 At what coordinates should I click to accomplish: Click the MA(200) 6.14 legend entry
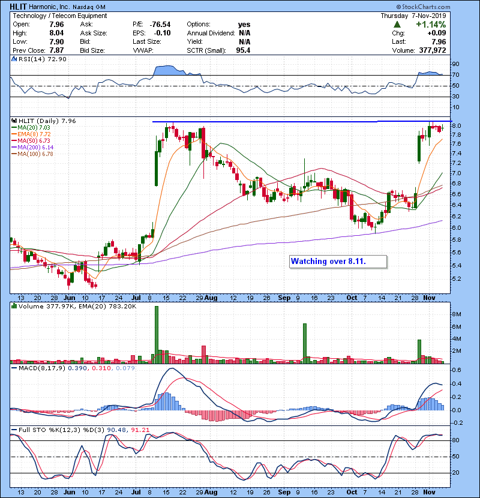pos(32,148)
